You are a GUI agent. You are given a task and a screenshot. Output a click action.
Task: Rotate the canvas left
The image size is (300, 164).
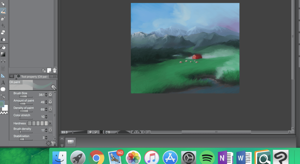(x=134, y=132)
